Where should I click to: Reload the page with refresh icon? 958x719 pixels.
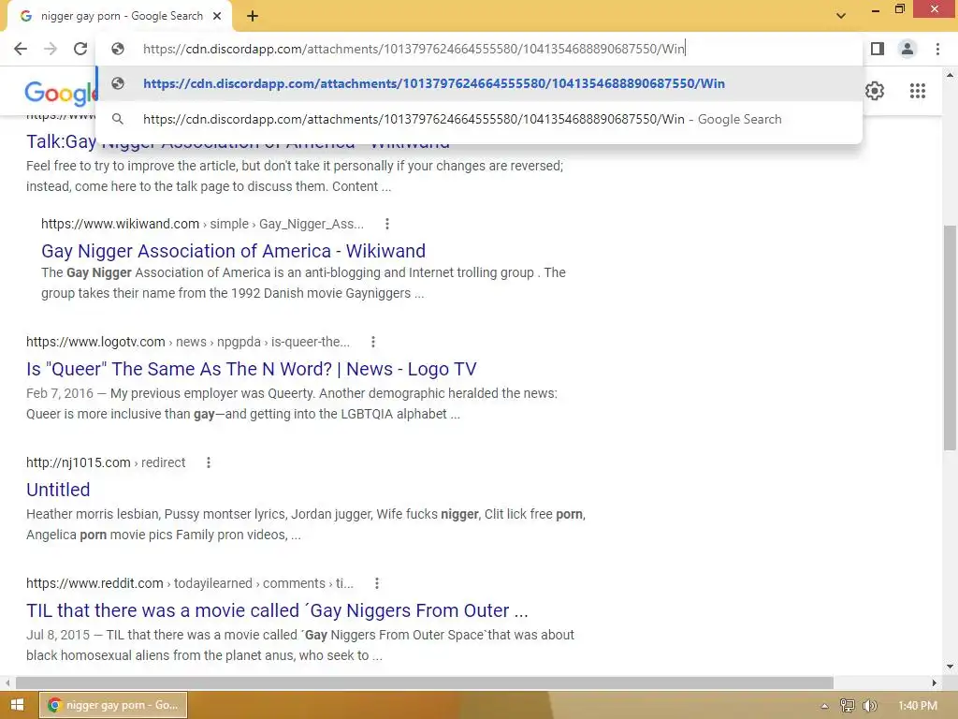[x=80, y=49]
